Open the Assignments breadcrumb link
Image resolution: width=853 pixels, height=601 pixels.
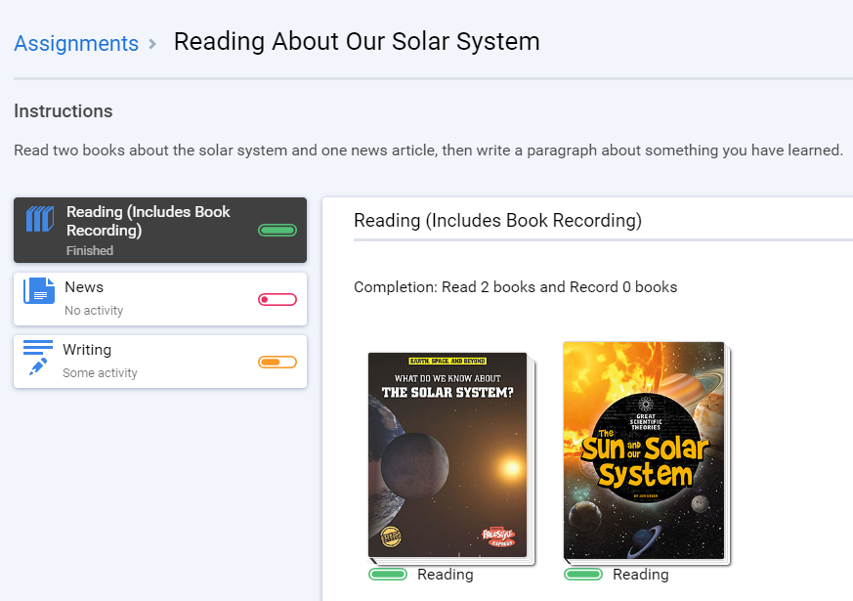coord(76,43)
